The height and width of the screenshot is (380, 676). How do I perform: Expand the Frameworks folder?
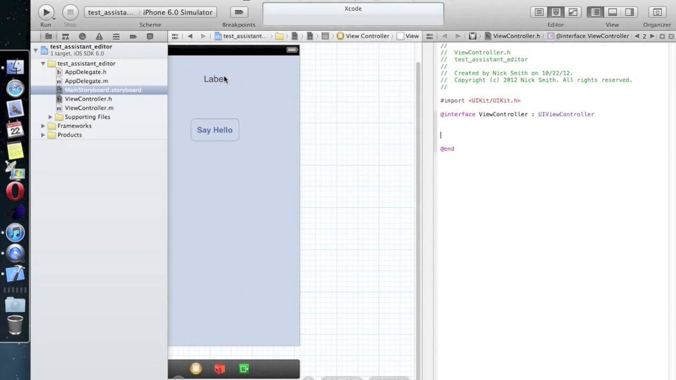tap(43, 126)
